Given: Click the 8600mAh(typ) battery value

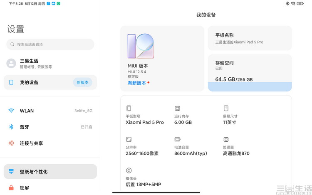Looking at the screenshot, I should click(191, 153).
